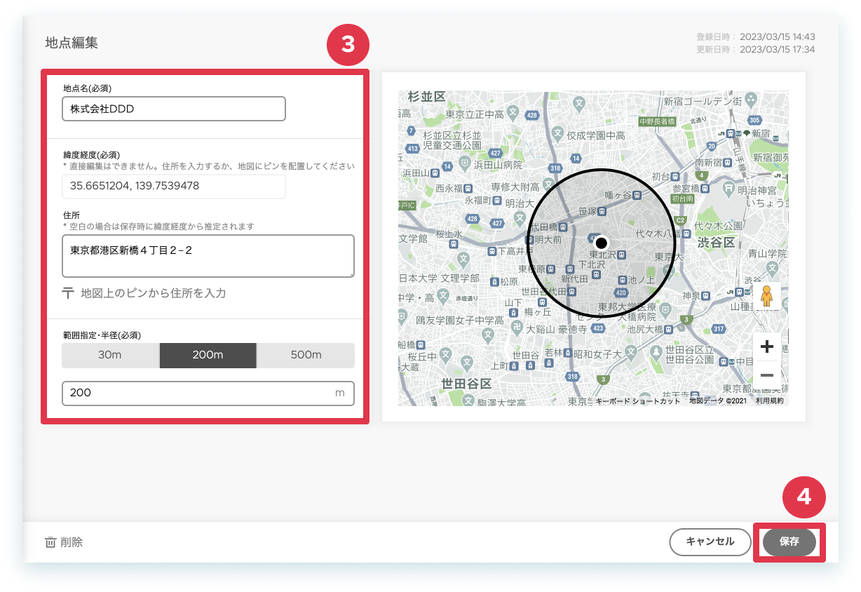Click the 代々木公園 label on the map
This screenshot has height=592, width=861.
pos(718,226)
